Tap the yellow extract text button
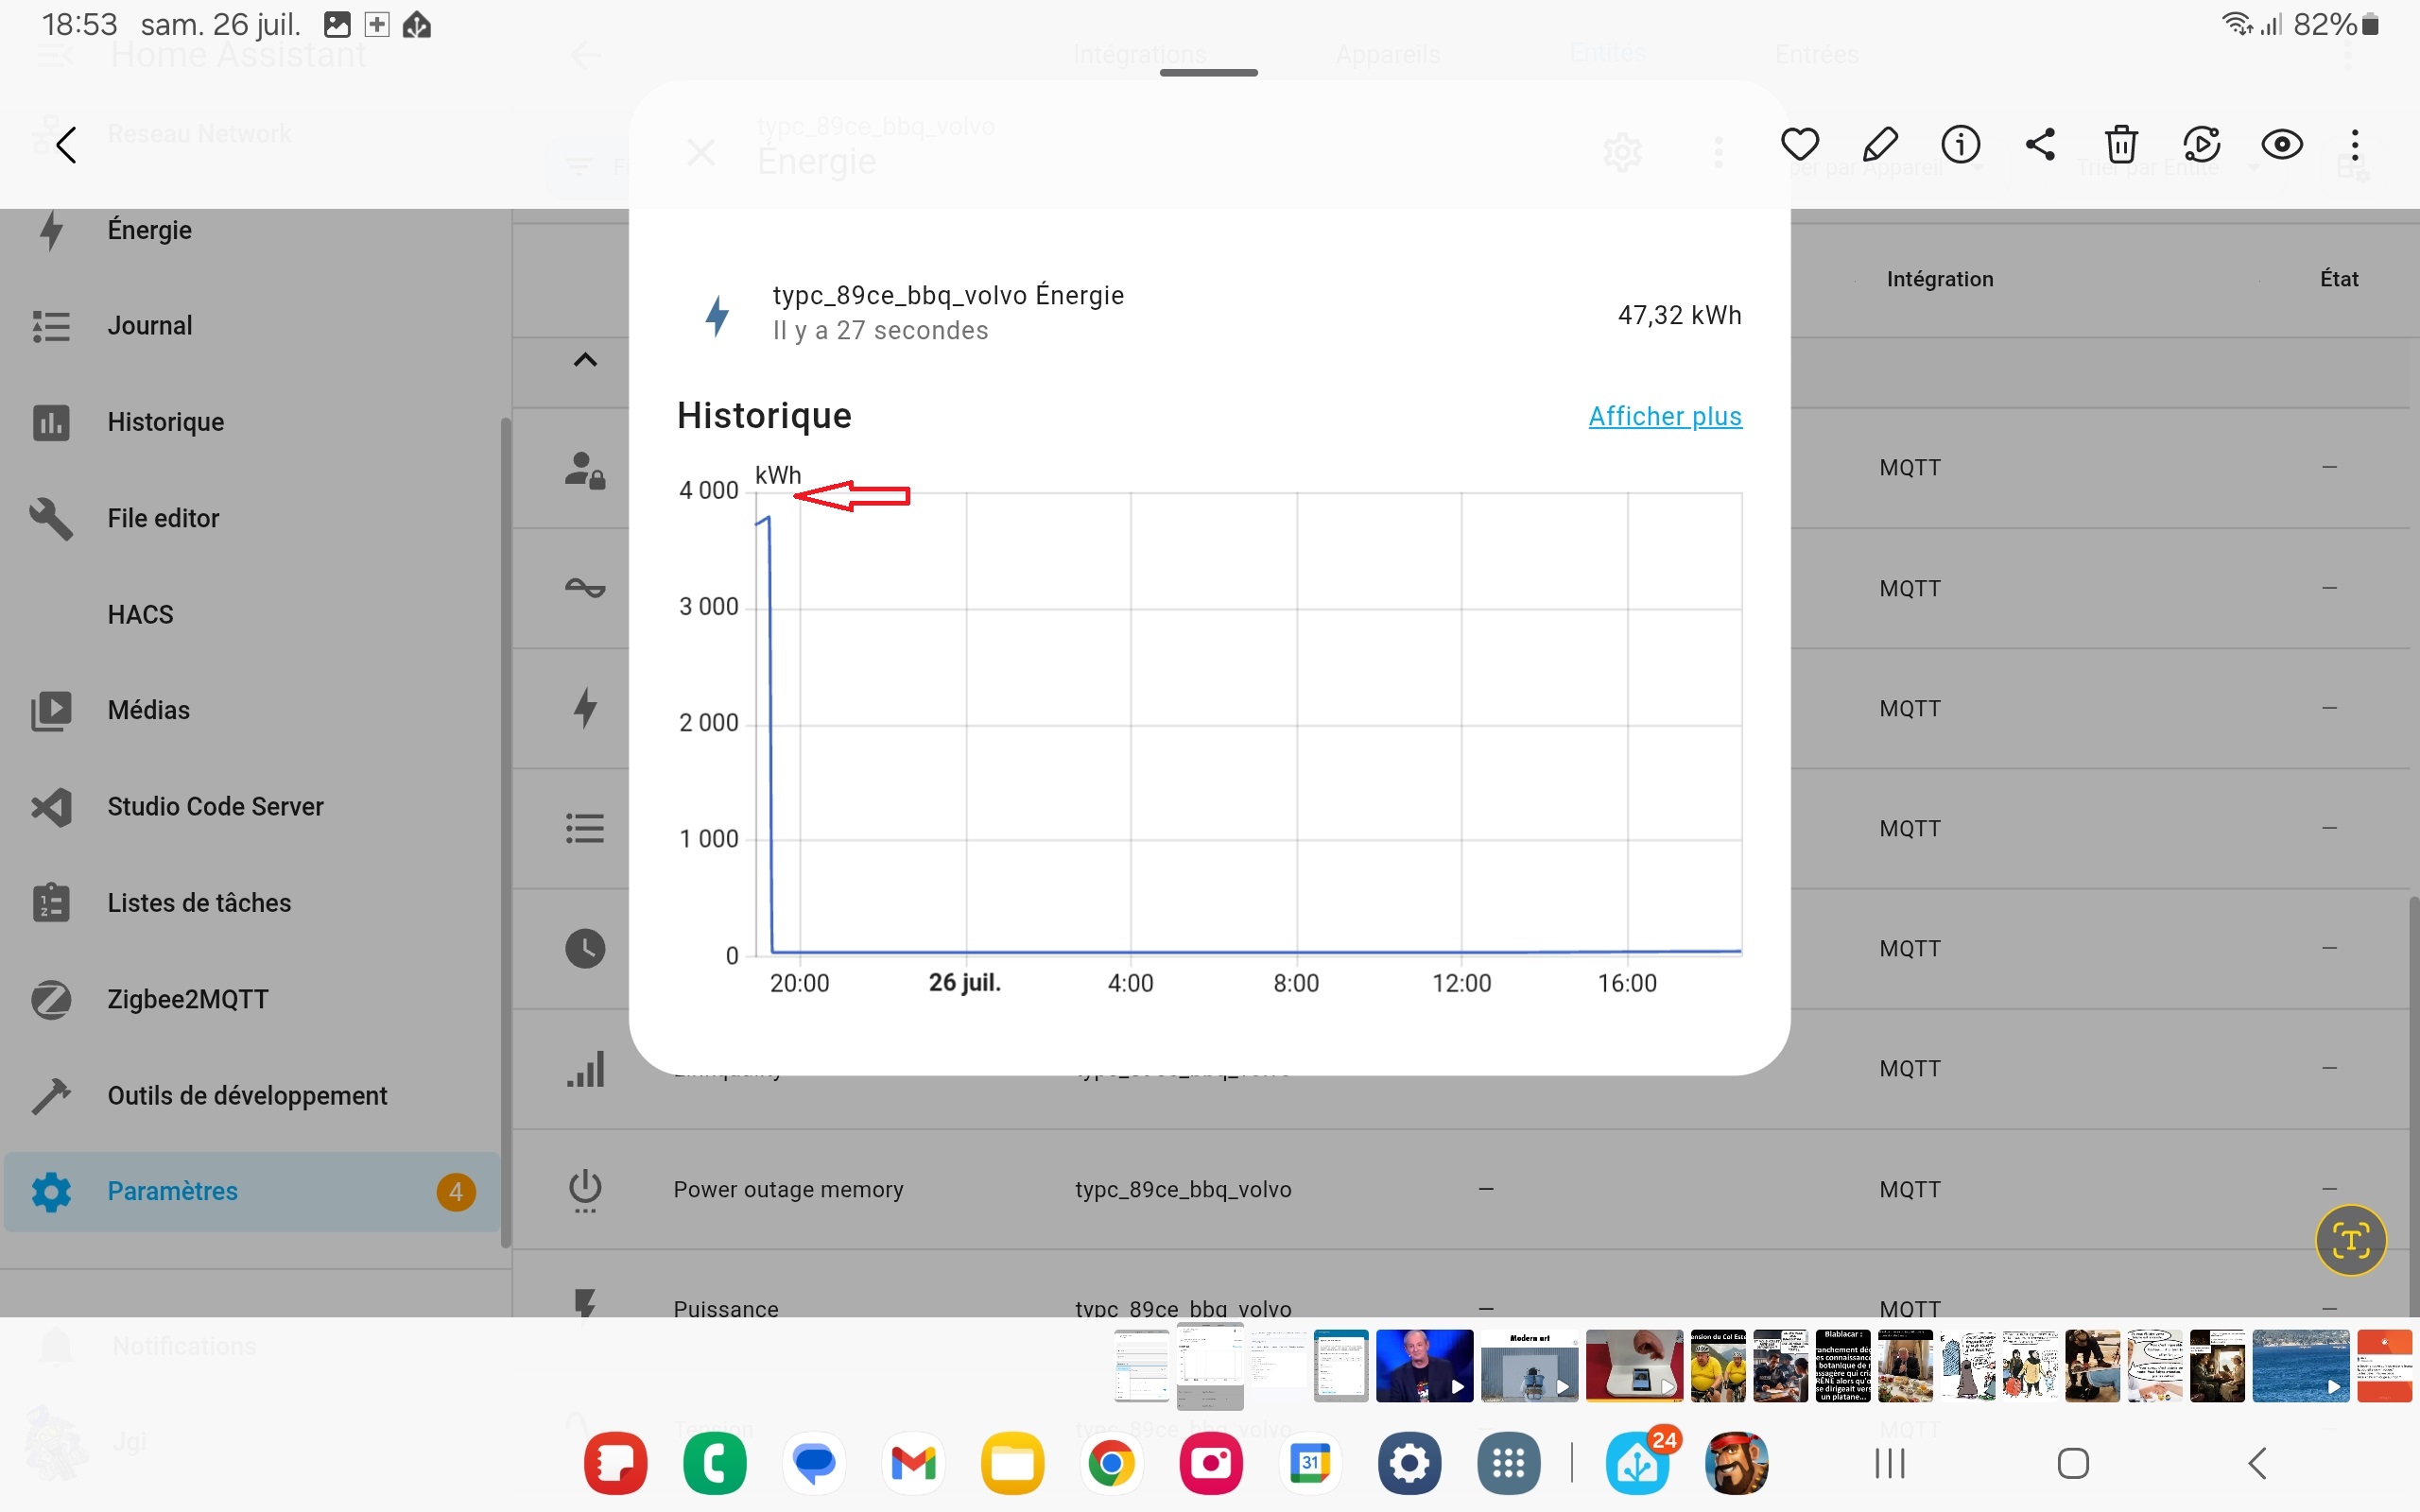The height and width of the screenshot is (1512, 2420). 2350,1241
